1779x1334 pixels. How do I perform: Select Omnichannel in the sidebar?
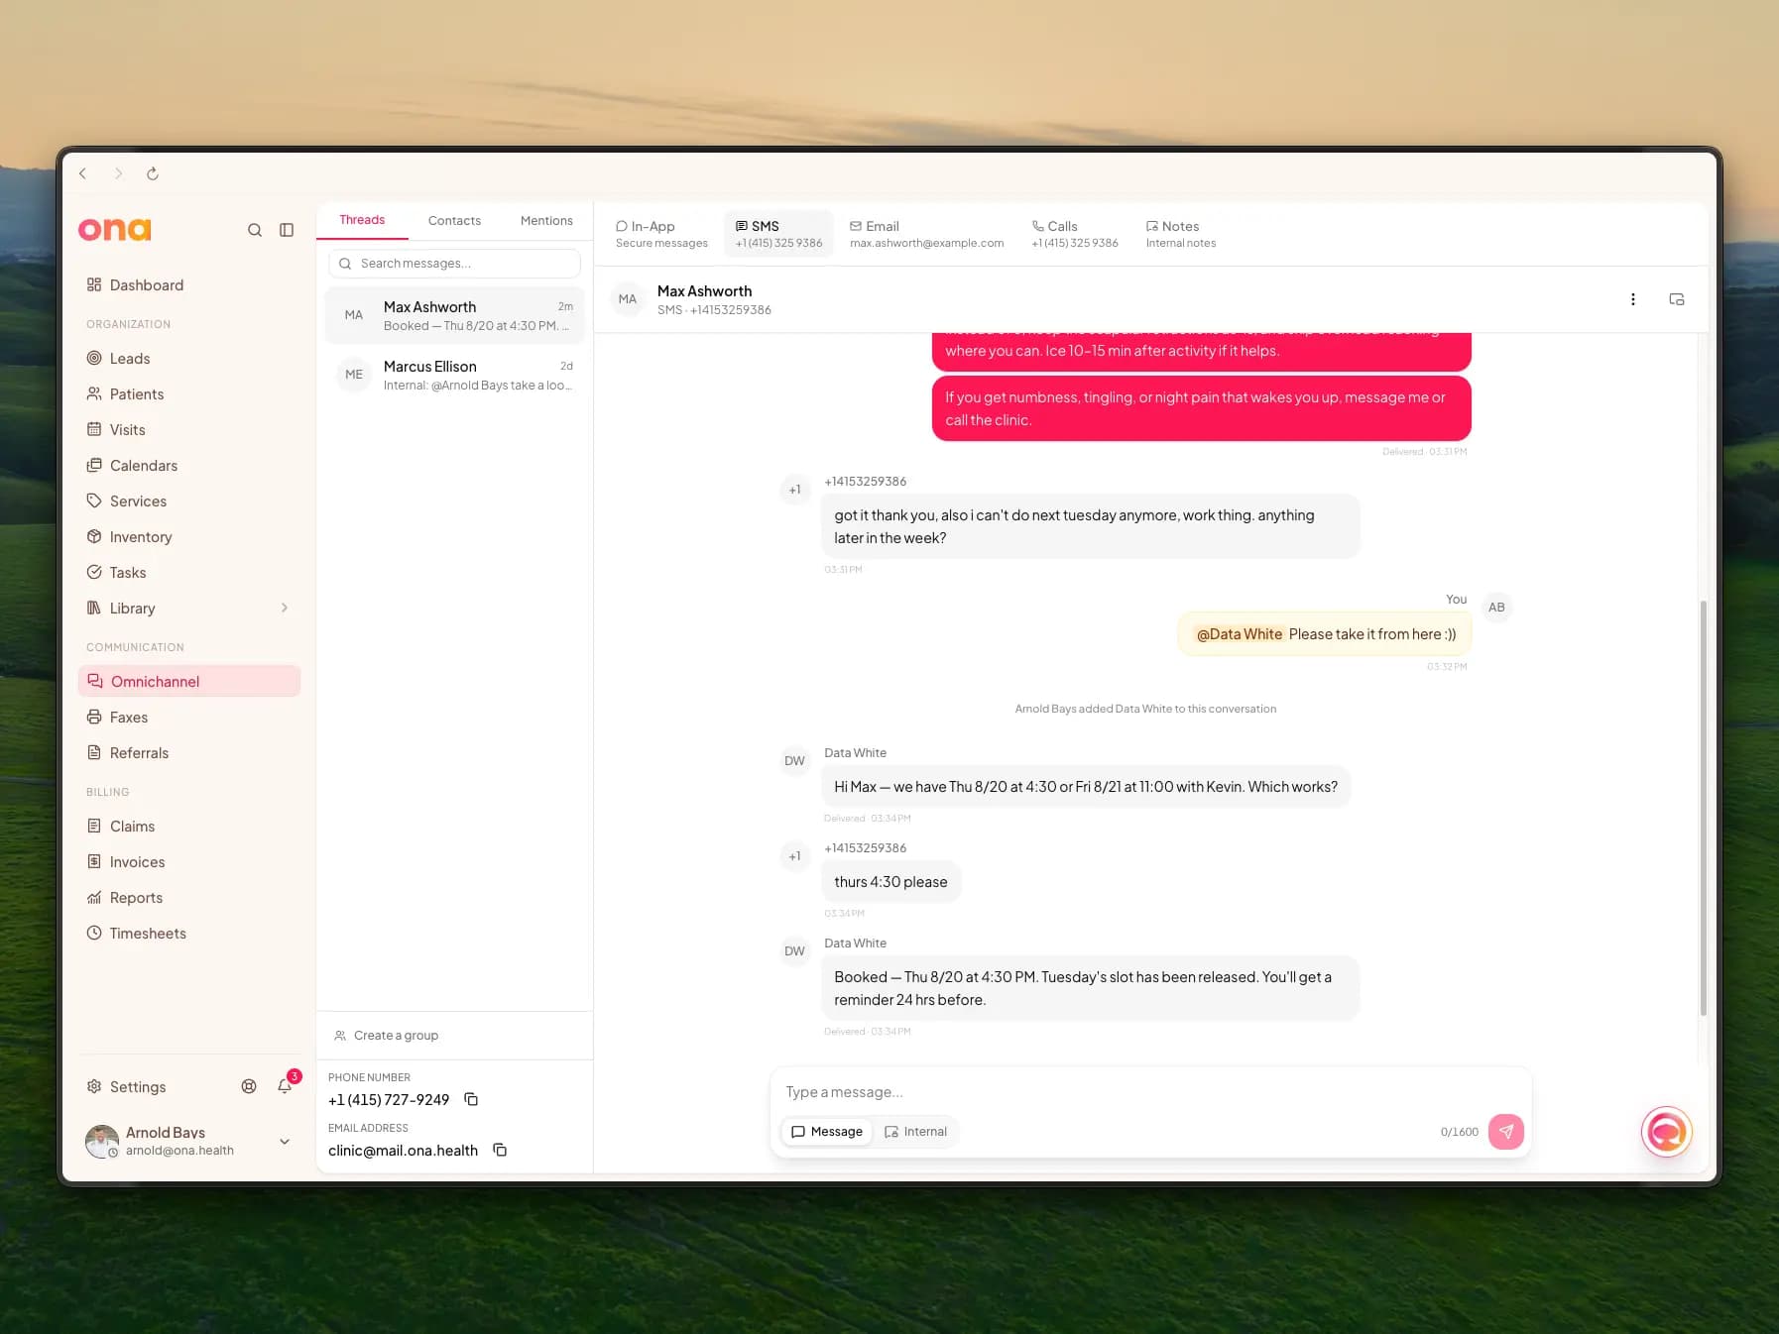tap(188, 681)
